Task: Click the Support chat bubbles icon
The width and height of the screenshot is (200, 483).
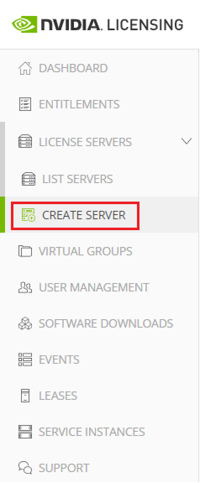Action: pos(25,467)
